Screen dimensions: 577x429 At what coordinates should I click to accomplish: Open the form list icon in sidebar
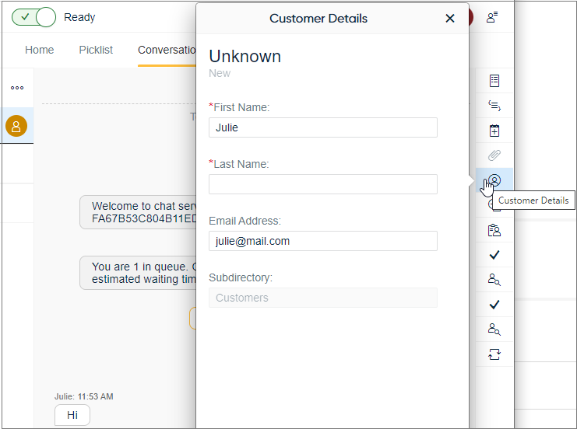494,81
